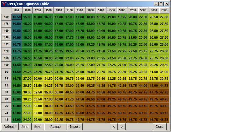Click the previous table arrow button

coord(114,127)
